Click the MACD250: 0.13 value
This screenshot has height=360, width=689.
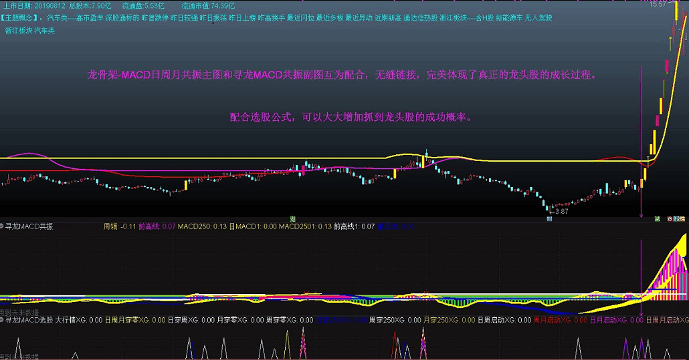202,226
